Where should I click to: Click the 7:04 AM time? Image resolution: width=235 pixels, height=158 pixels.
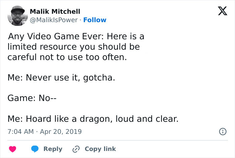[x=20, y=131]
